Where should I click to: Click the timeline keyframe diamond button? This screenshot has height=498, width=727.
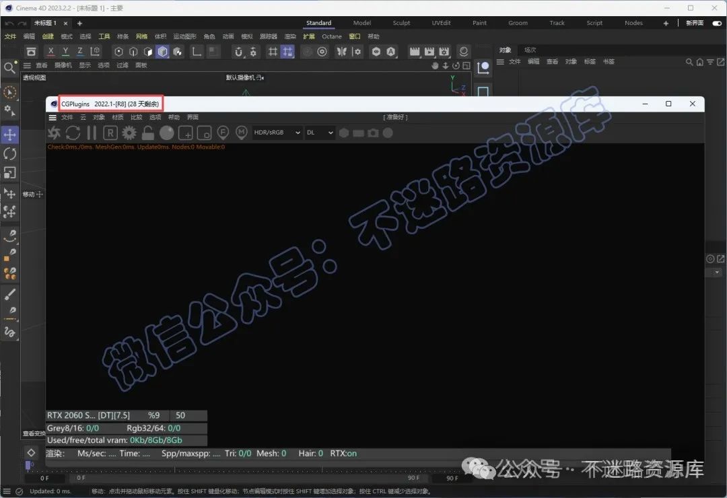click(x=32, y=452)
